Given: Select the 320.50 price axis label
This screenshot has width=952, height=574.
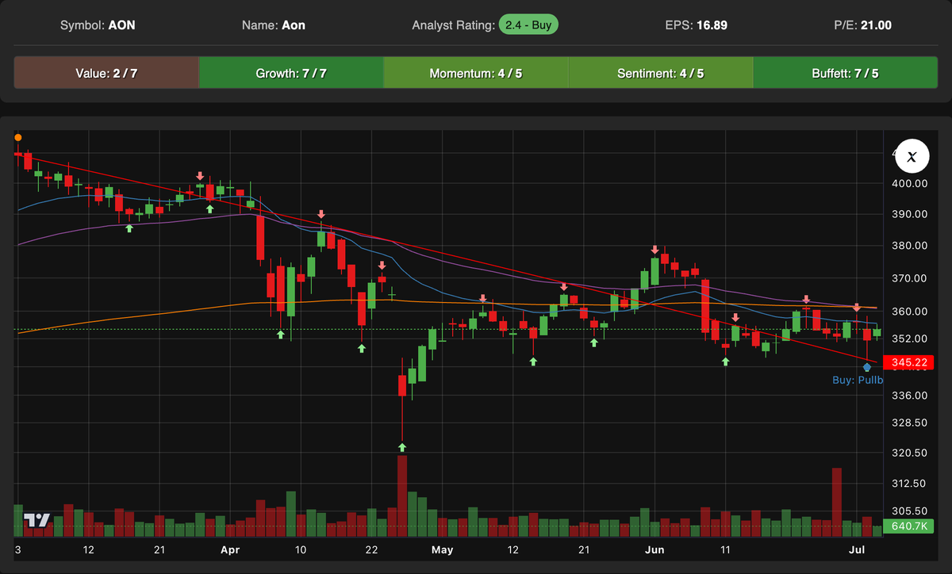Looking at the screenshot, I should tap(910, 453).
